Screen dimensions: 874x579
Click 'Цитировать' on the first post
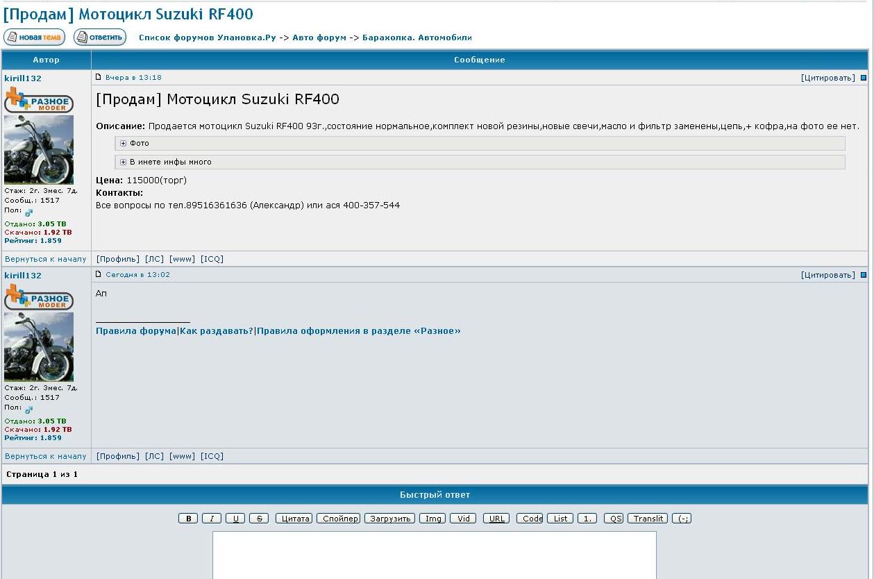[x=827, y=78]
